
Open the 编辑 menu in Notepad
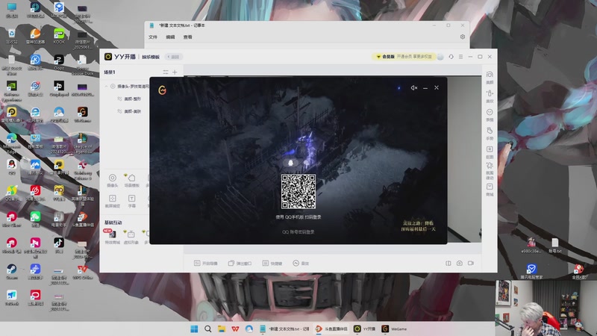(x=170, y=37)
